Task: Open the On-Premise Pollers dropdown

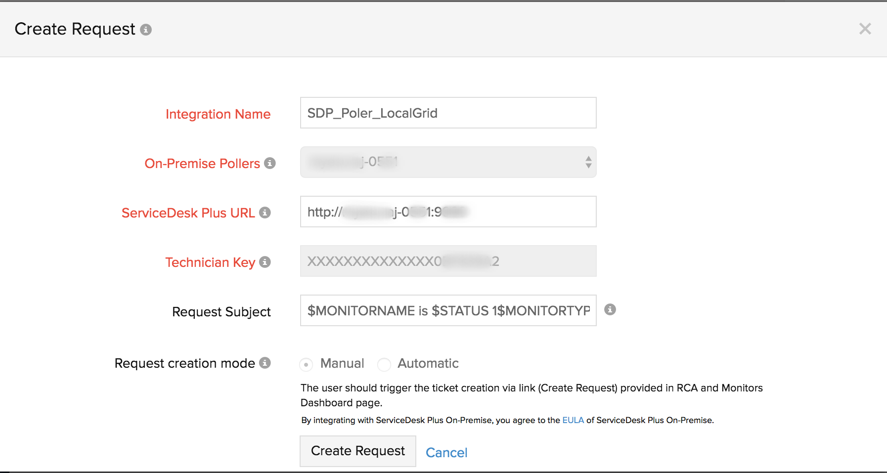Action: (x=447, y=162)
